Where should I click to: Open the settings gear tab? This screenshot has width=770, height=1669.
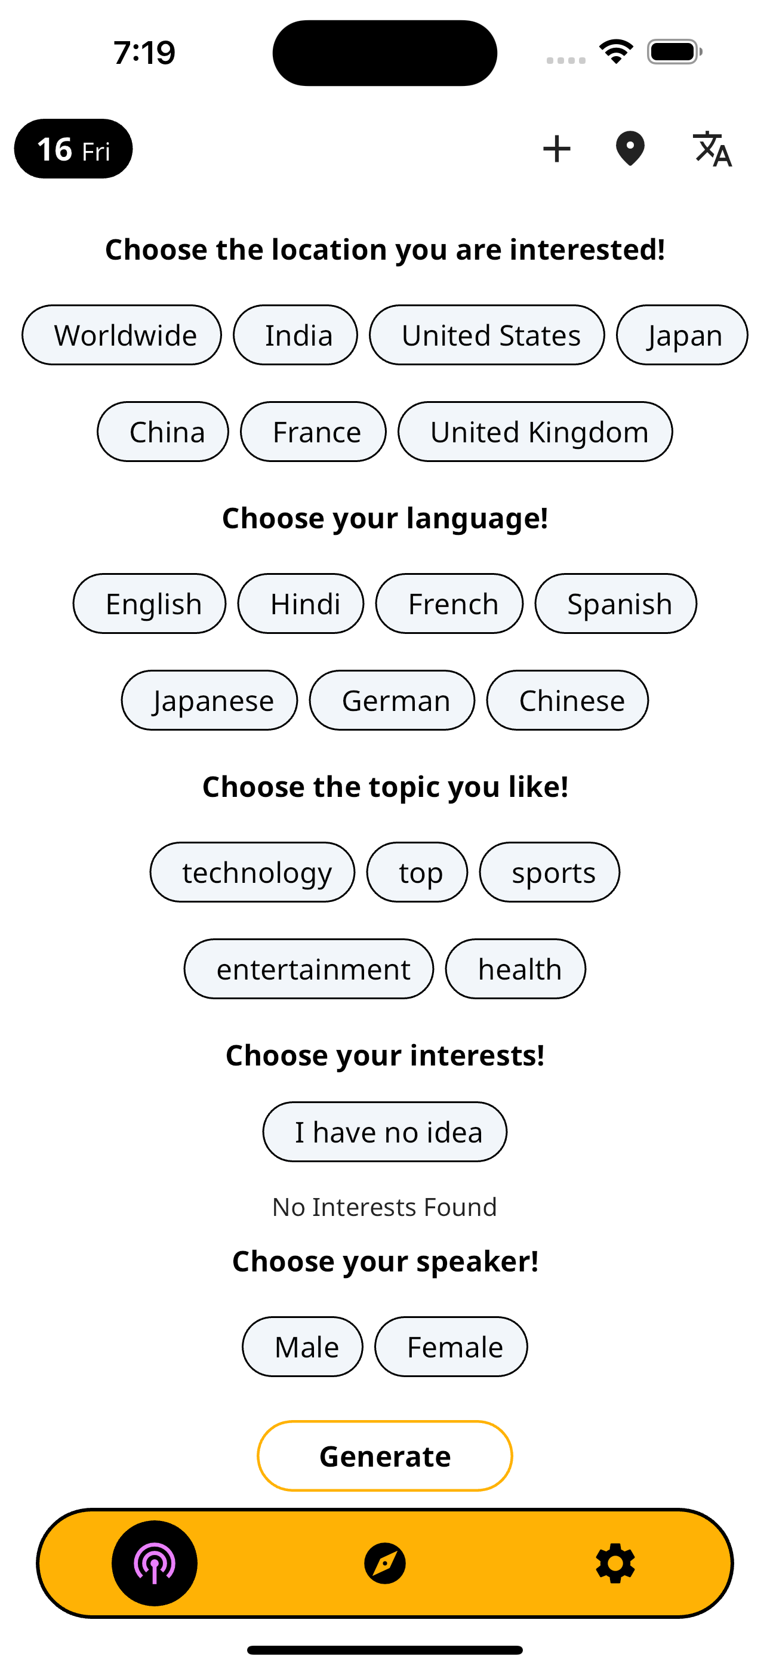click(615, 1563)
